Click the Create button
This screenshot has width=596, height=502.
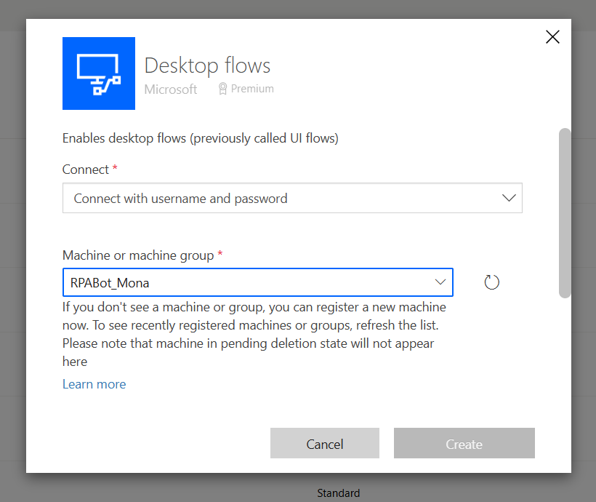pyautogui.click(x=464, y=443)
